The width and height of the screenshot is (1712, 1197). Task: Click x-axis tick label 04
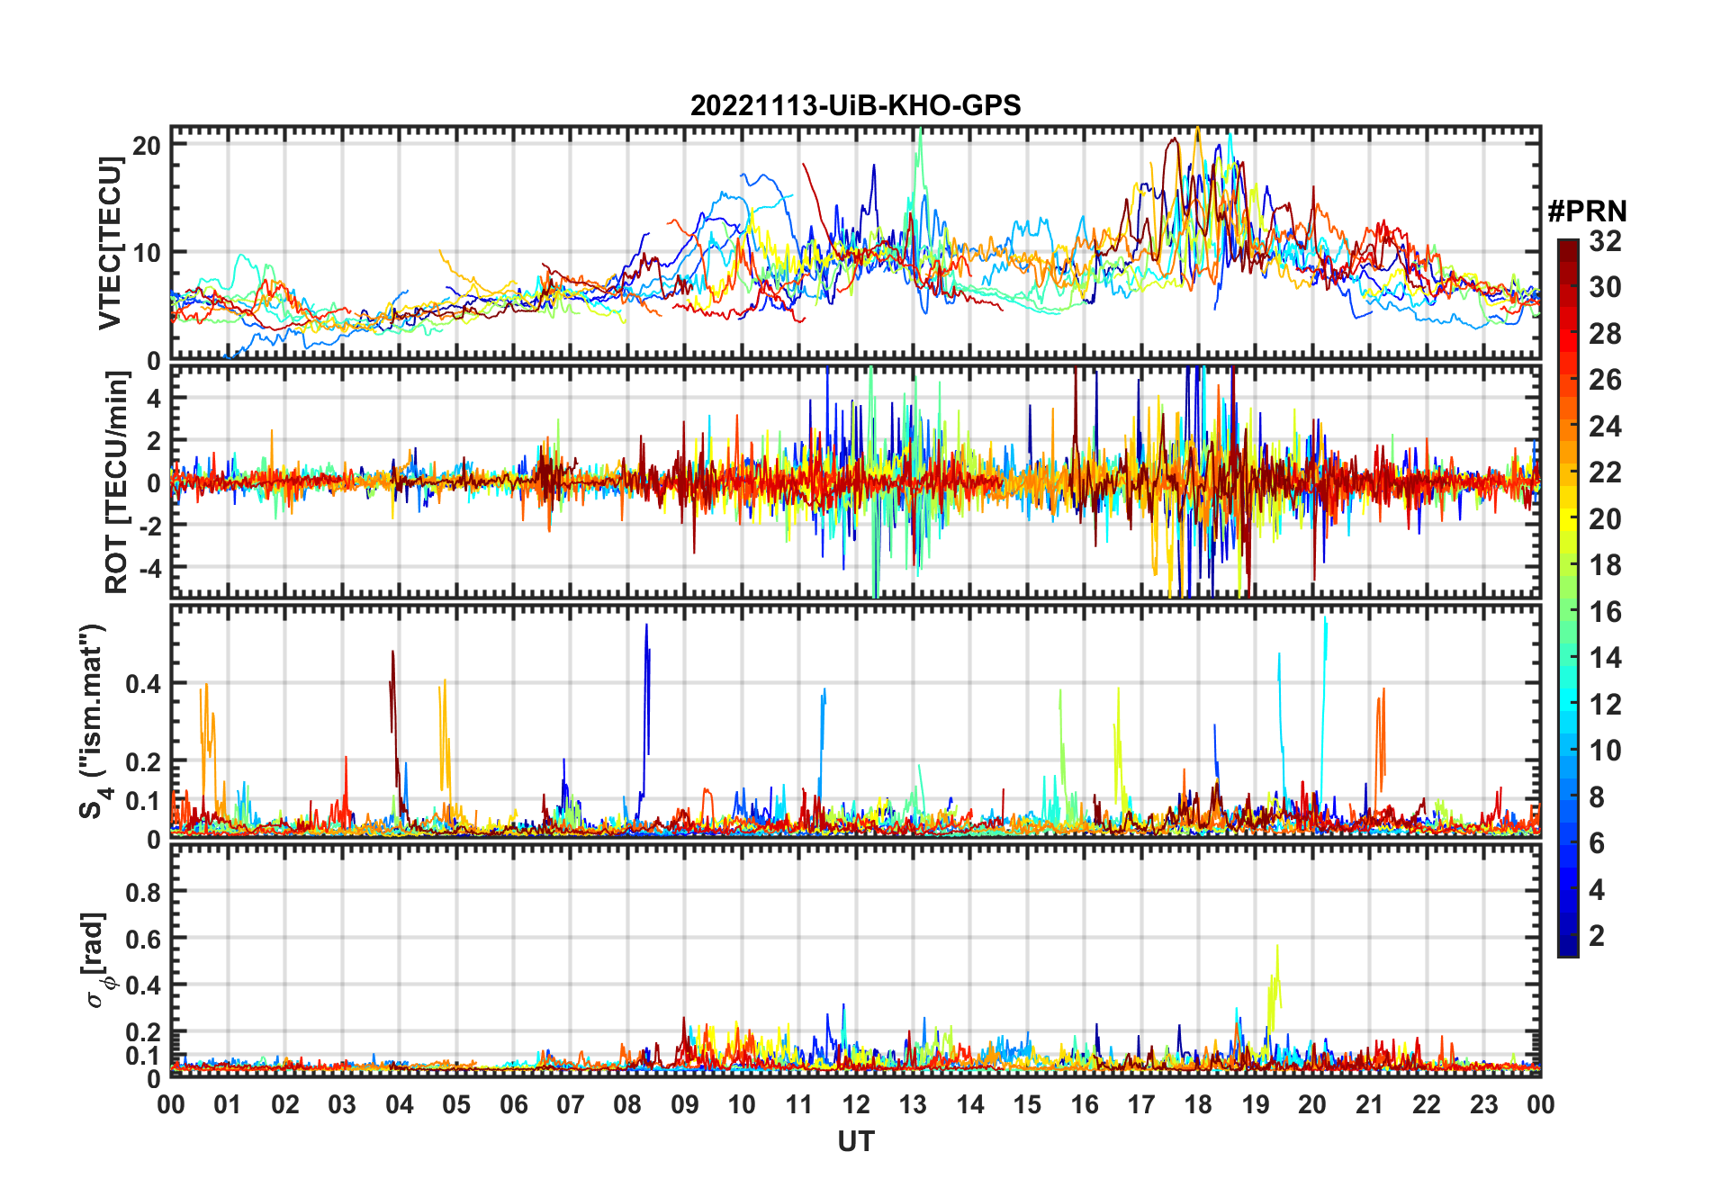point(400,1104)
